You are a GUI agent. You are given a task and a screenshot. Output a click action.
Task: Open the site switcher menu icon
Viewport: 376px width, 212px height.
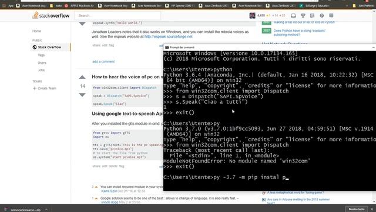point(331,15)
